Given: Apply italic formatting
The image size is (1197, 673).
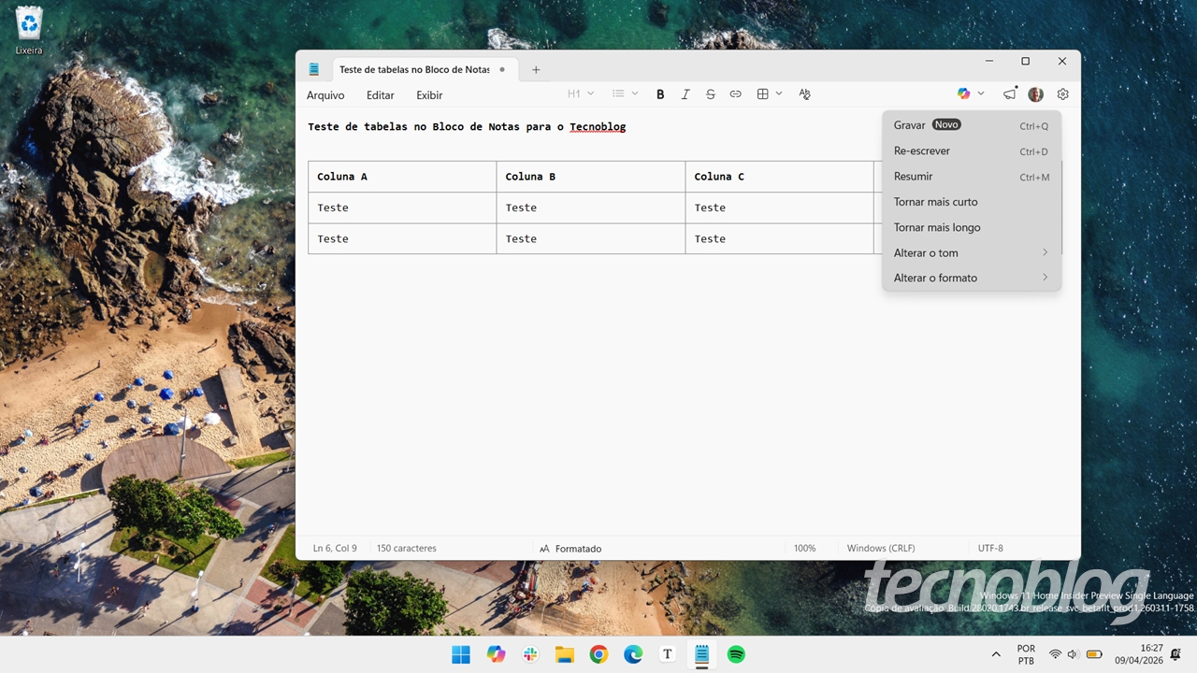Looking at the screenshot, I should coord(685,93).
